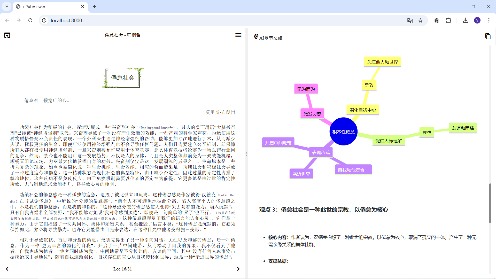Click the panel divider drag handle
The width and height of the screenshot is (496, 279).
(247, 154)
